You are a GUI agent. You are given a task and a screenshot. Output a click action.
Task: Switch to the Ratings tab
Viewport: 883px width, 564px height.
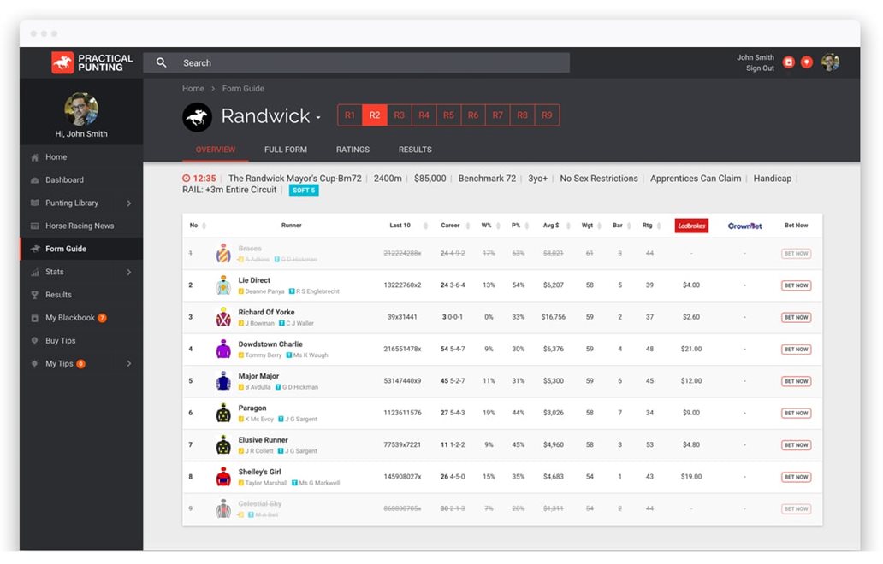pyautogui.click(x=353, y=150)
